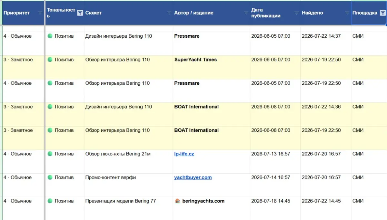Select the Обзор интерьера cell in SuperYacht Times row

128,67
